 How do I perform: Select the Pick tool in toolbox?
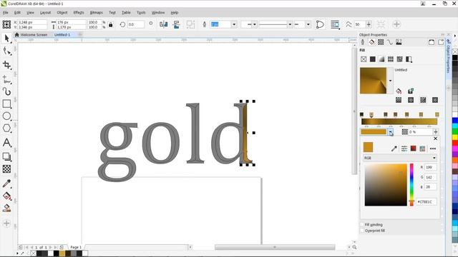pos(6,38)
